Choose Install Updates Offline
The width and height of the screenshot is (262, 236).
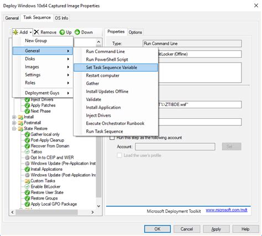tap(116, 91)
